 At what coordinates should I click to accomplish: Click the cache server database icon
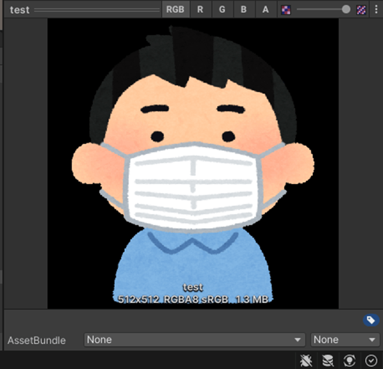point(327,360)
